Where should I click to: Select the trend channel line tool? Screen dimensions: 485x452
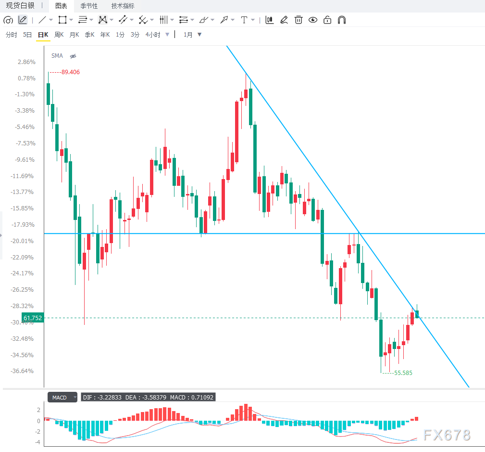123,20
